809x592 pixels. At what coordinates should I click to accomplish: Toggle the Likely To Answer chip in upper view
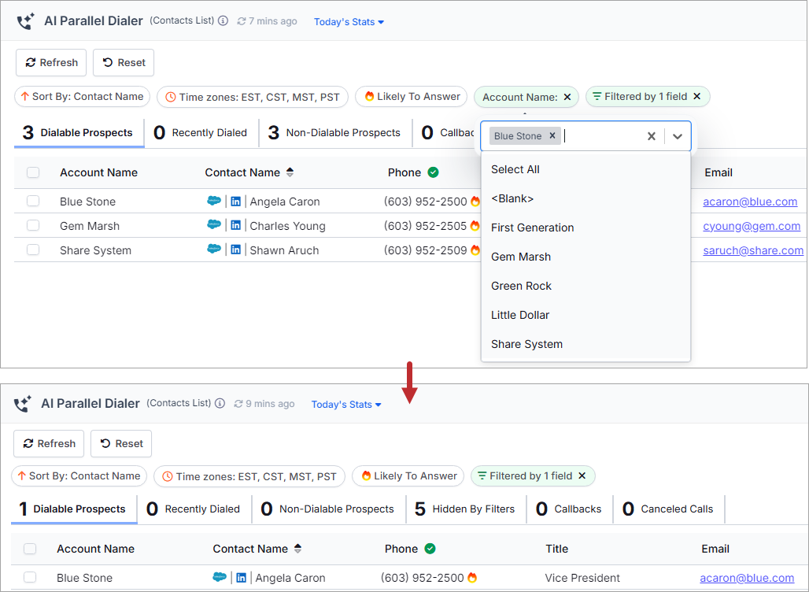pyautogui.click(x=412, y=97)
